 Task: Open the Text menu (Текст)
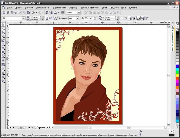(x=104, y=8)
